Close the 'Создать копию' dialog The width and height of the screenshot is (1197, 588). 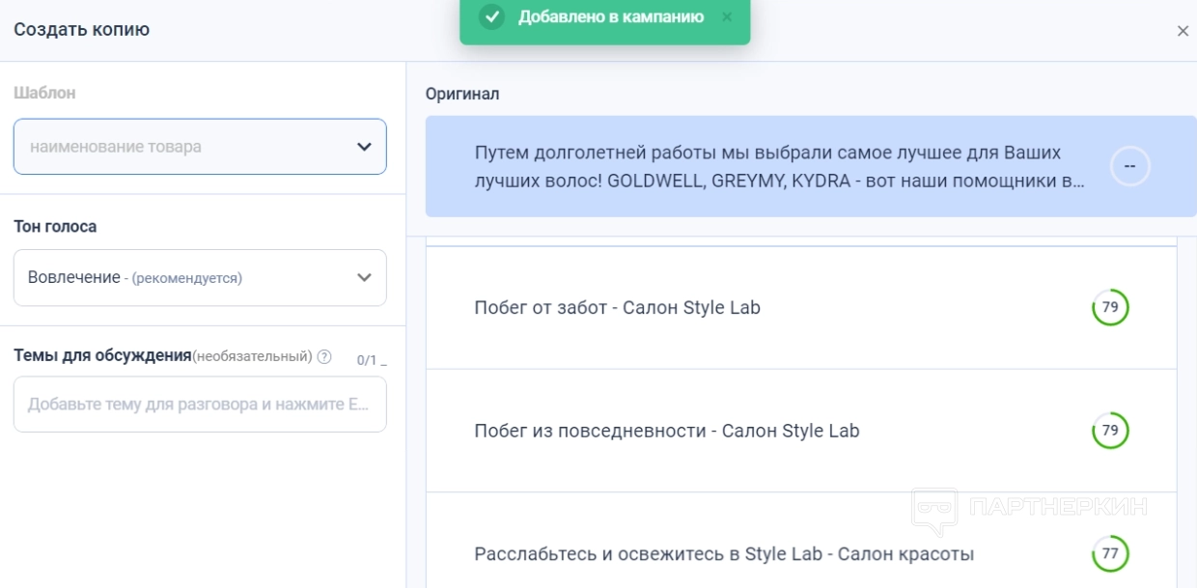[1183, 31]
